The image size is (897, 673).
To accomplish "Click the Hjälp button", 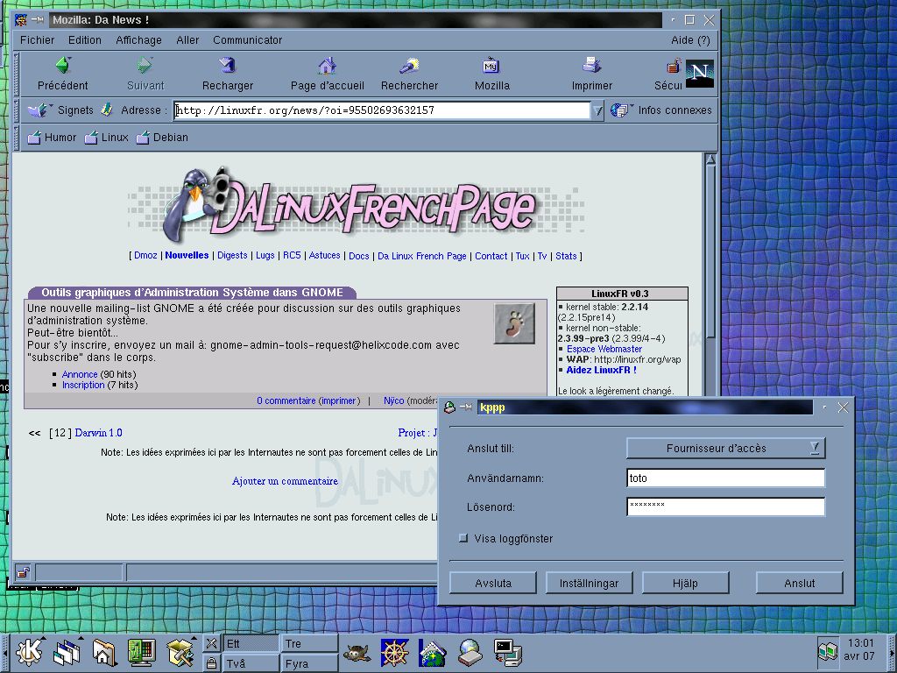I will [685, 583].
